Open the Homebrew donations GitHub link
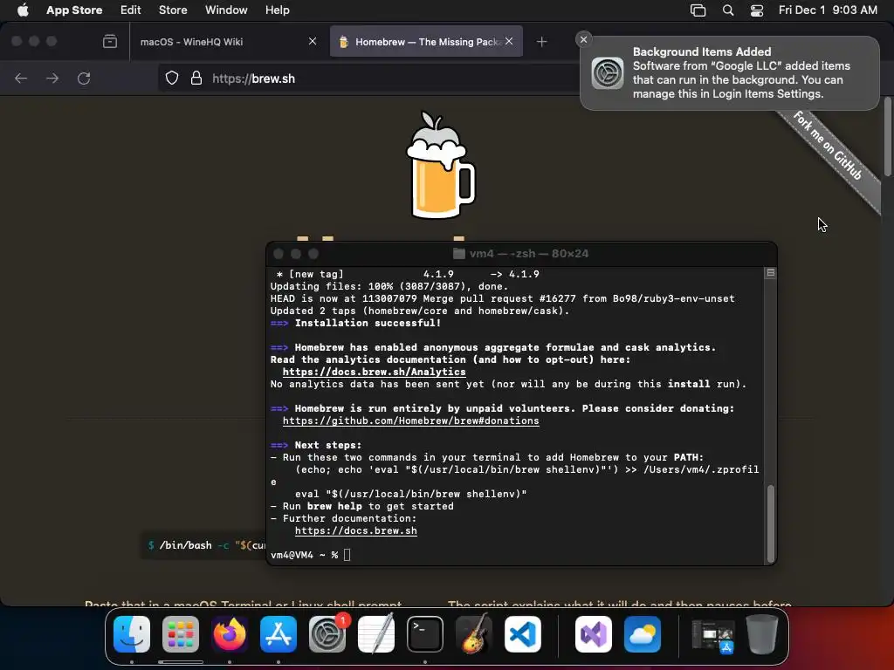 [410, 421]
